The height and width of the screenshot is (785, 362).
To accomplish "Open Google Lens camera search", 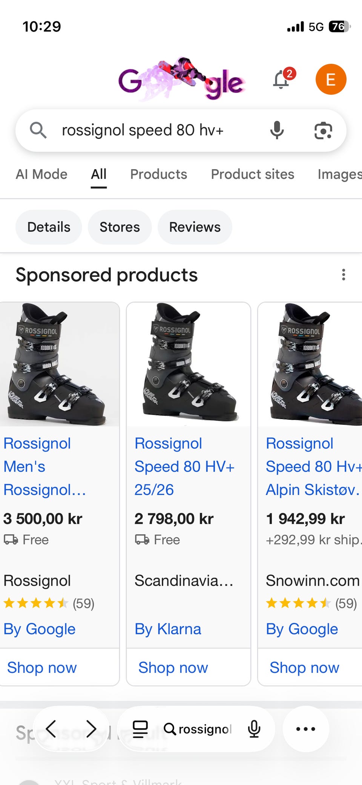I will pos(323,131).
